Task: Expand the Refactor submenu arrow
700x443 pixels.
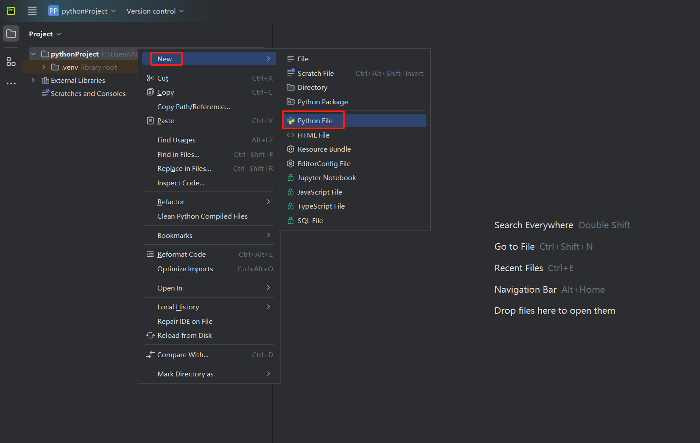Action: pos(269,202)
